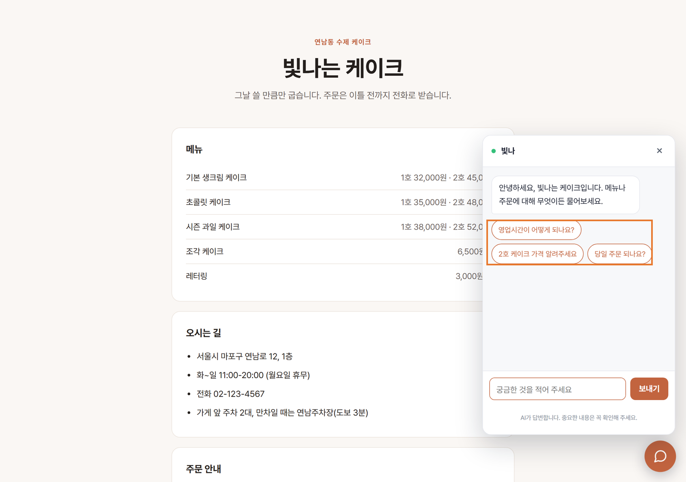The image size is (686, 482).
Task: Click the 주문 안내 section heading
Action: [x=203, y=469]
